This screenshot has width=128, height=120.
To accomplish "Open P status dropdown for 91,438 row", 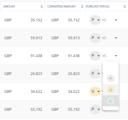I will tap(95, 56).
